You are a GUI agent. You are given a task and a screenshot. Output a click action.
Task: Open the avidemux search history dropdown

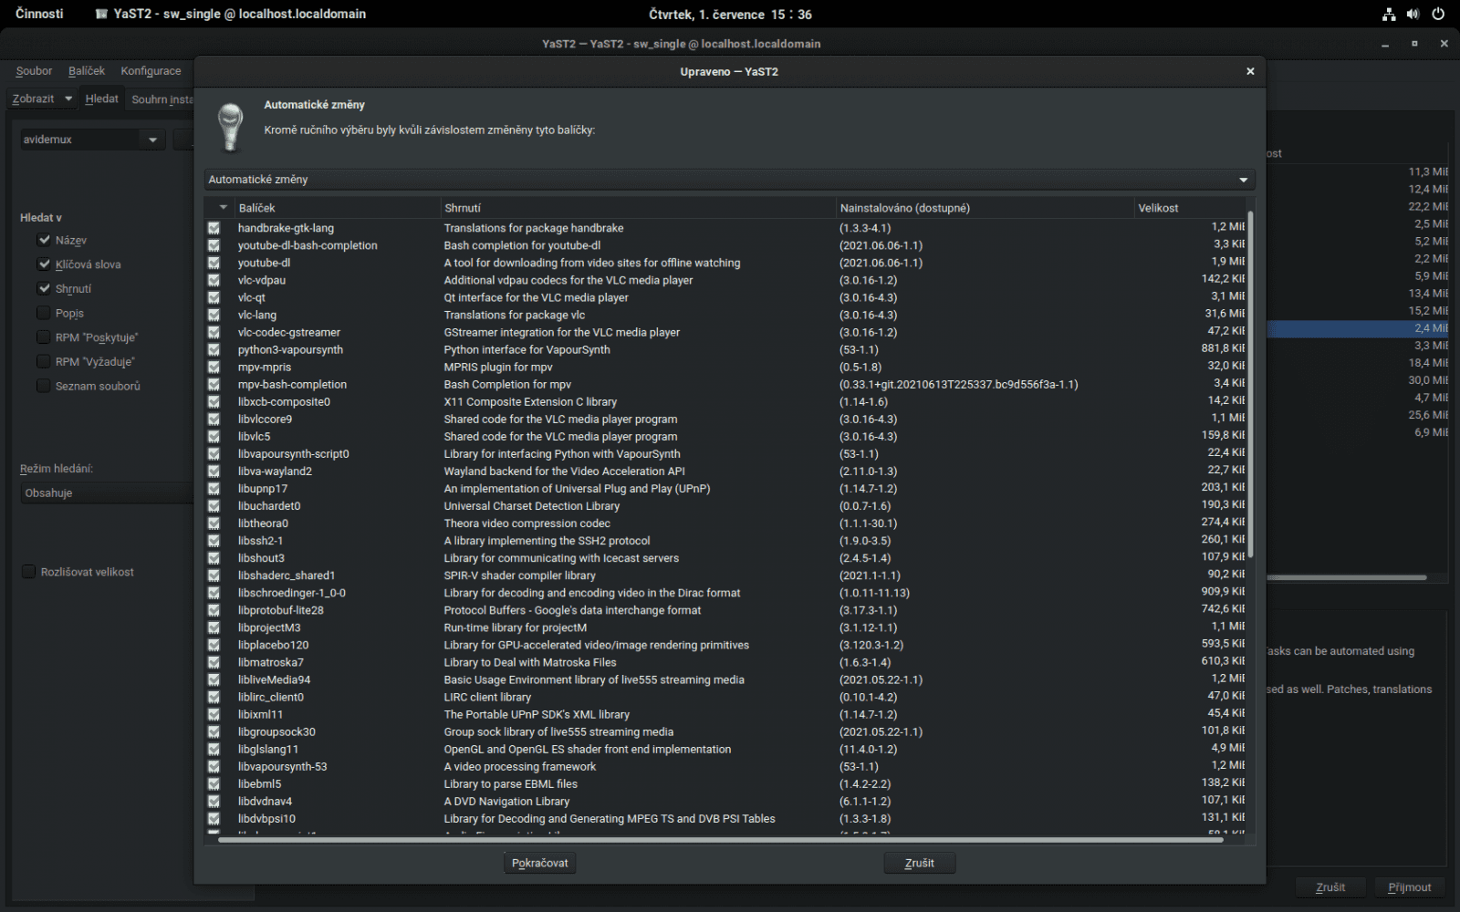151,139
